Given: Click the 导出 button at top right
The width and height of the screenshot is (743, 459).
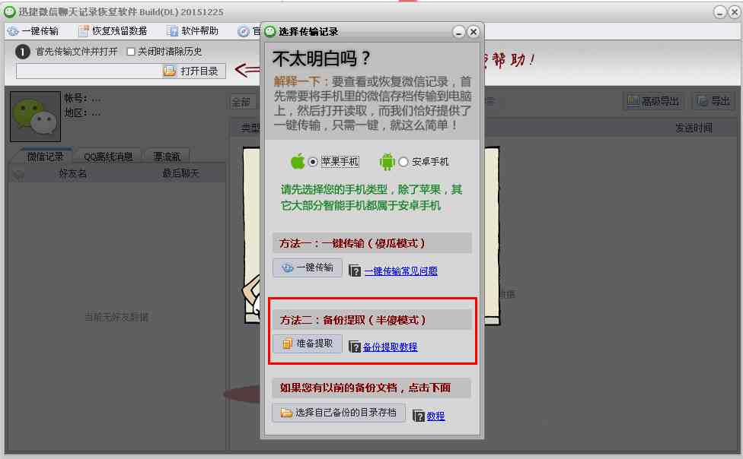Looking at the screenshot, I should (x=713, y=101).
